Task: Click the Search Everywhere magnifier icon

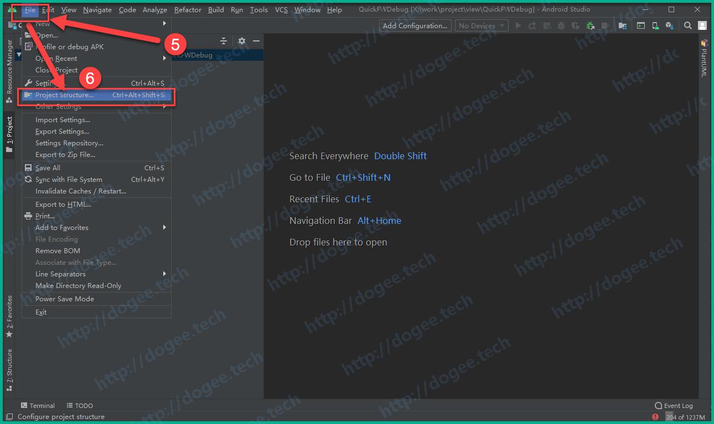Action: [688, 25]
